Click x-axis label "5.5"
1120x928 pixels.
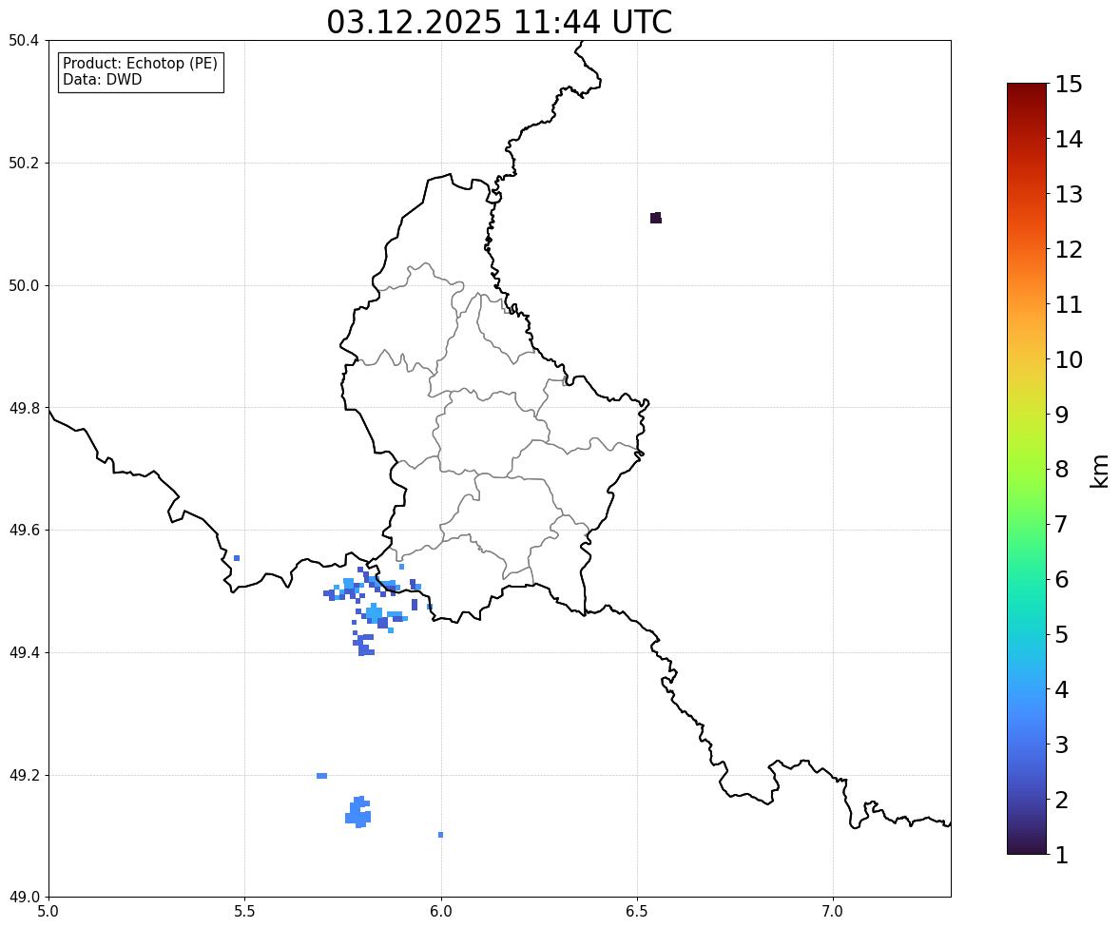pos(245,912)
